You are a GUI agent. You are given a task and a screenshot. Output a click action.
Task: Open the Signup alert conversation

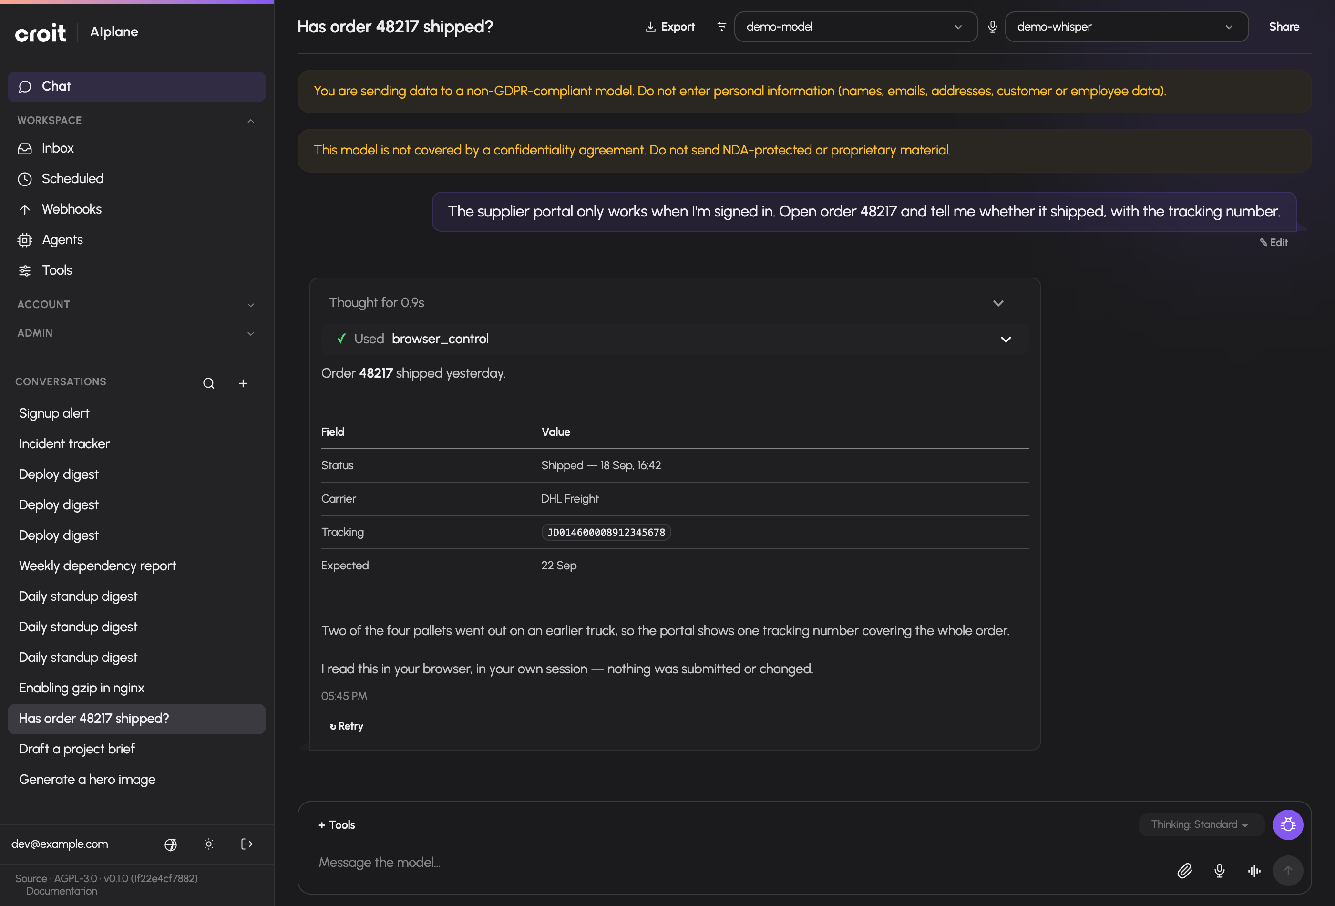pyautogui.click(x=137, y=413)
